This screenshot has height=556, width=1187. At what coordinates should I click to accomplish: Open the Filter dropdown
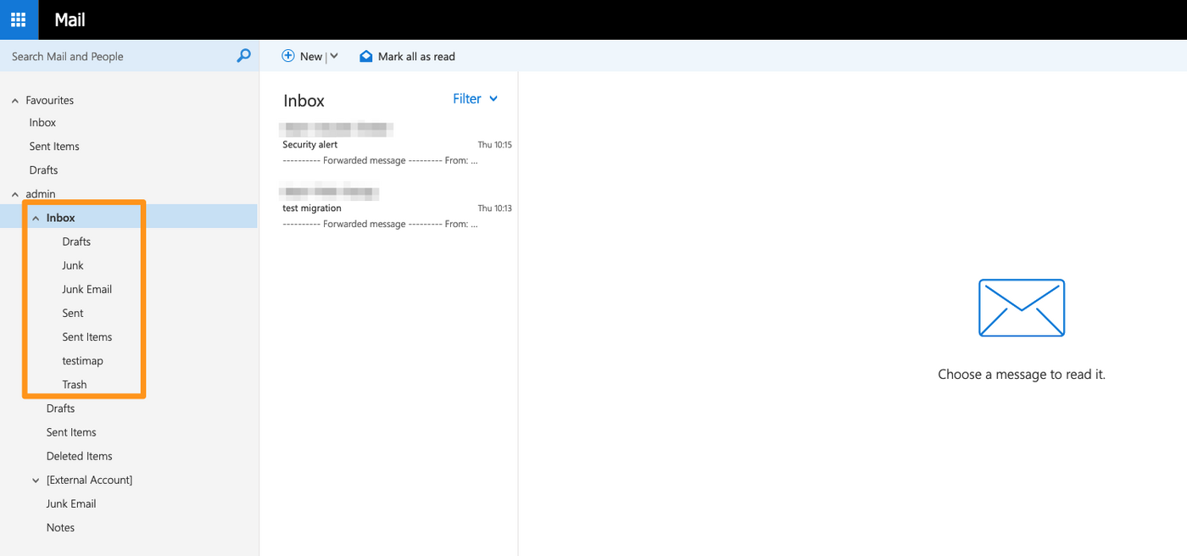pyautogui.click(x=475, y=99)
